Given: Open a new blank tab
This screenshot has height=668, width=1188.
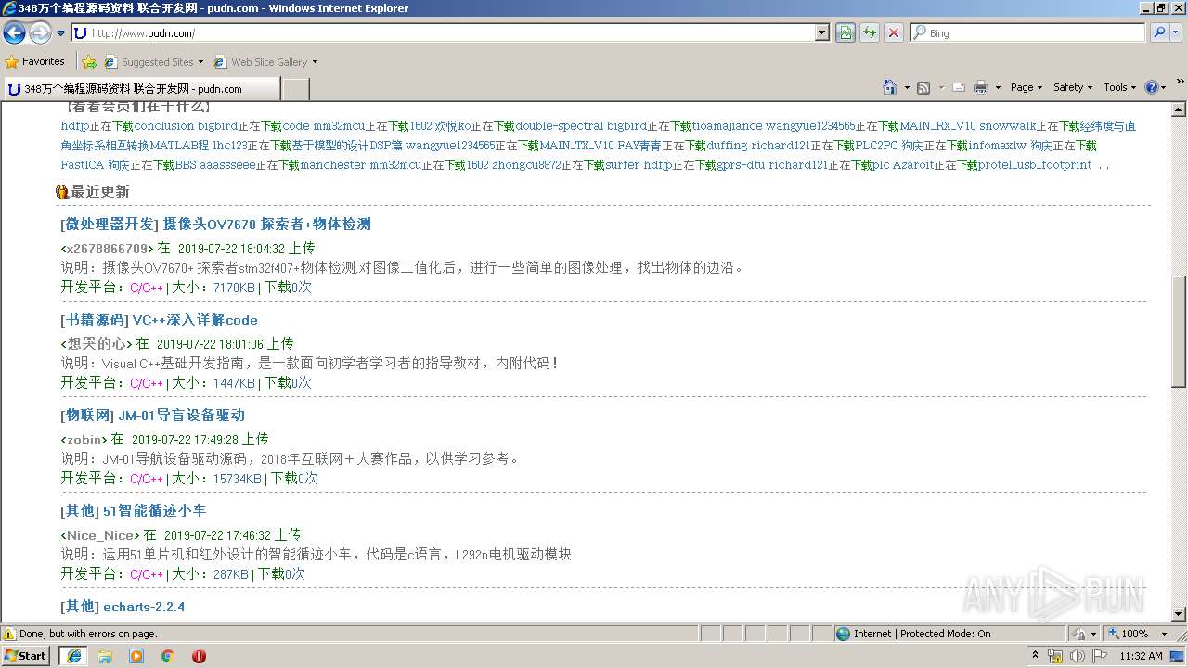Looking at the screenshot, I should tap(295, 89).
